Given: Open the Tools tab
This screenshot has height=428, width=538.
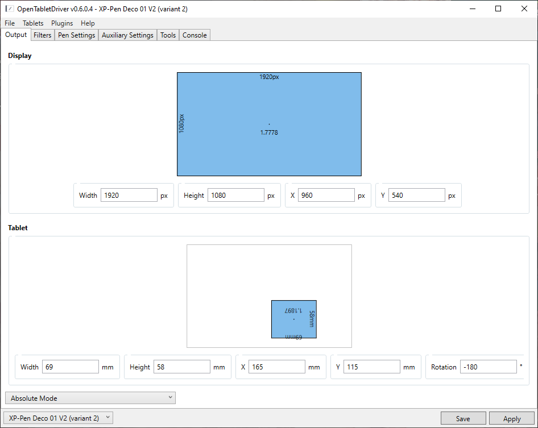Looking at the screenshot, I should (x=168, y=35).
